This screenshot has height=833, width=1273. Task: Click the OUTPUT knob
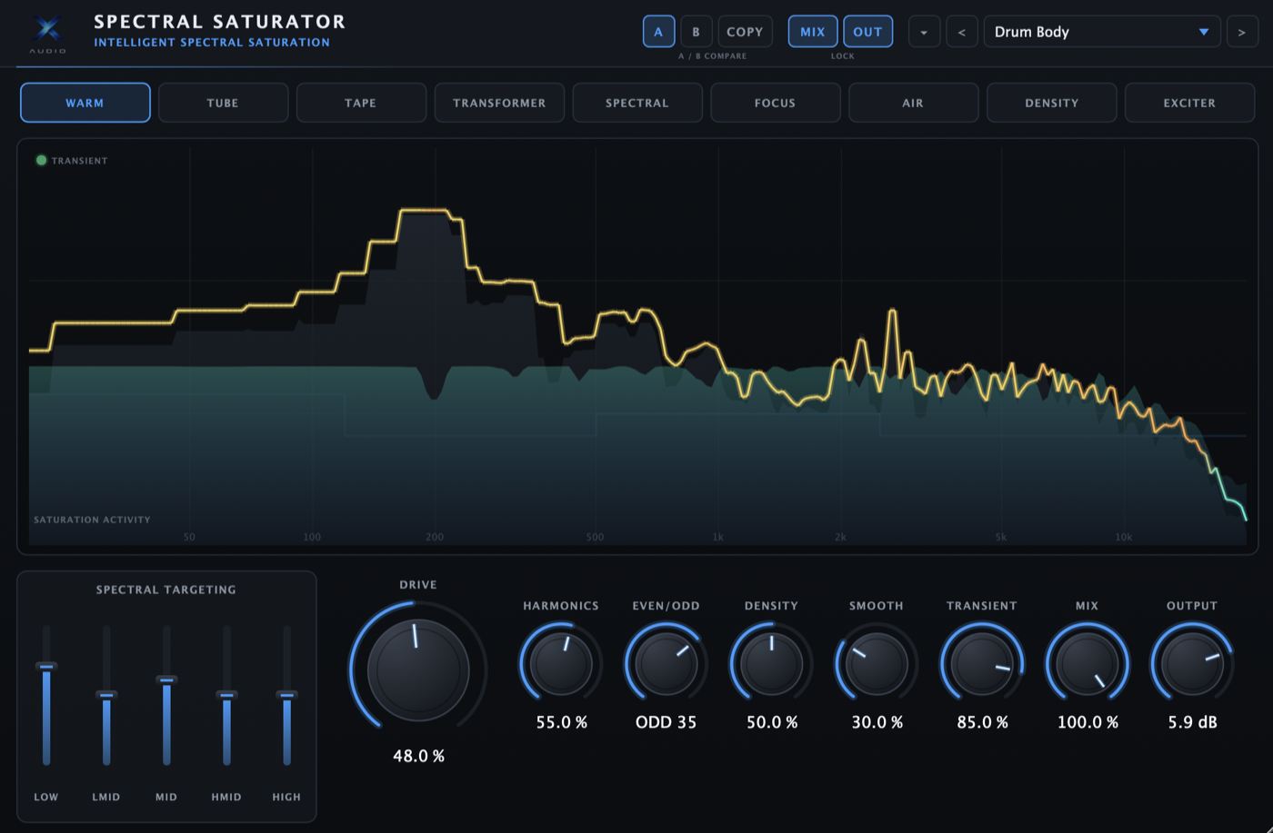(1192, 664)
